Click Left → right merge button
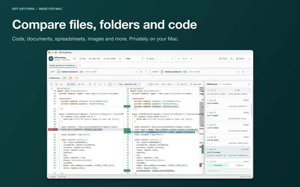 167,84
